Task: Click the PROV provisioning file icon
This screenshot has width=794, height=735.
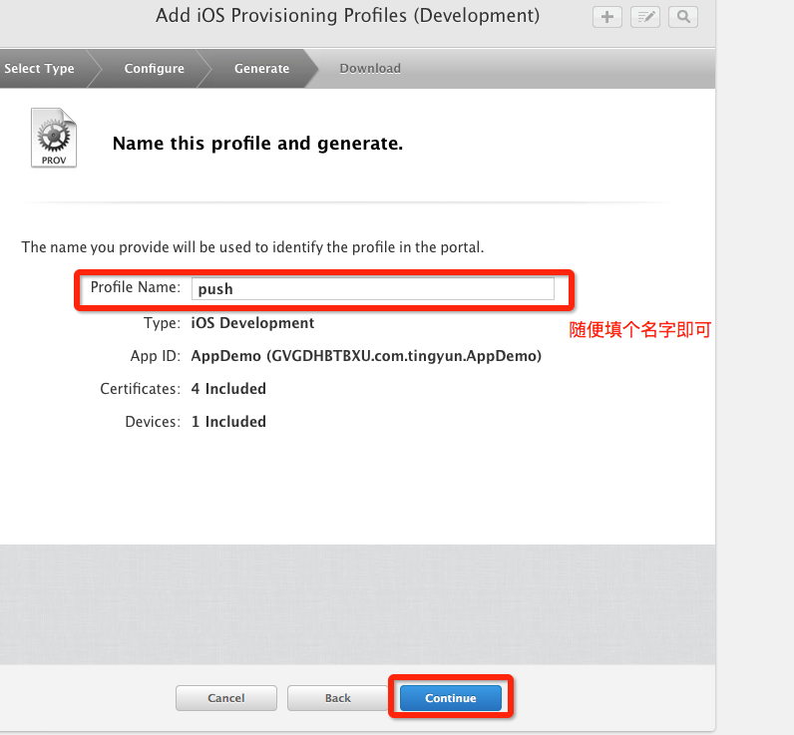Action: coord(53,138)
